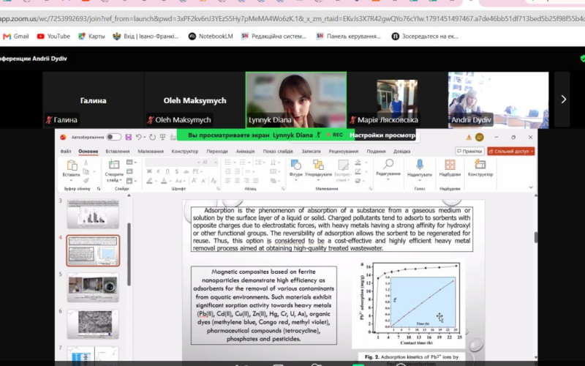
Task: Open the font size dropdown
Action: click(215, 162)
